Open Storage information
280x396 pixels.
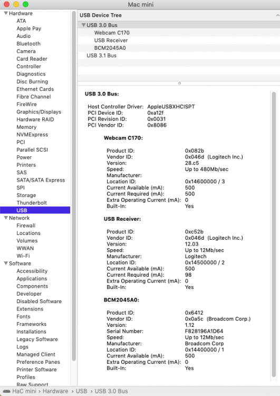click(x=26, y=195)
